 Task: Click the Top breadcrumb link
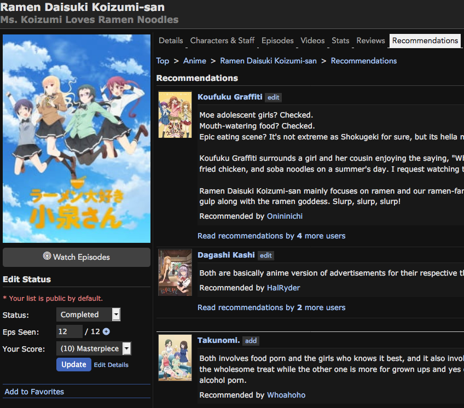[163, 61]
